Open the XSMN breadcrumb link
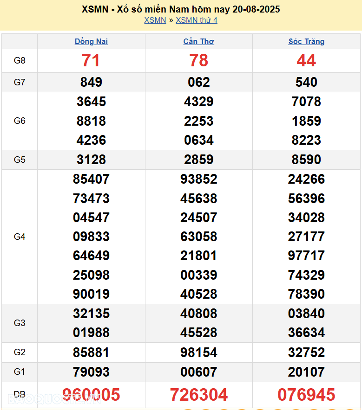Image resolution: width=362 pixels, height=410 pixels. pos(155,20)
